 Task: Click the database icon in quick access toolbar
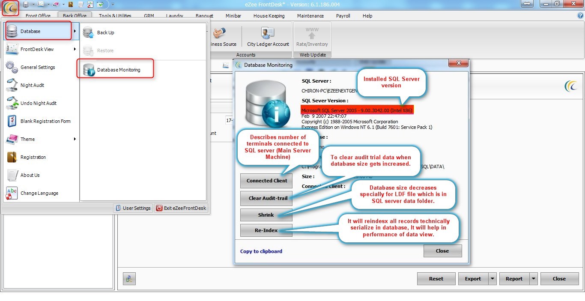[x=26, y=4]
